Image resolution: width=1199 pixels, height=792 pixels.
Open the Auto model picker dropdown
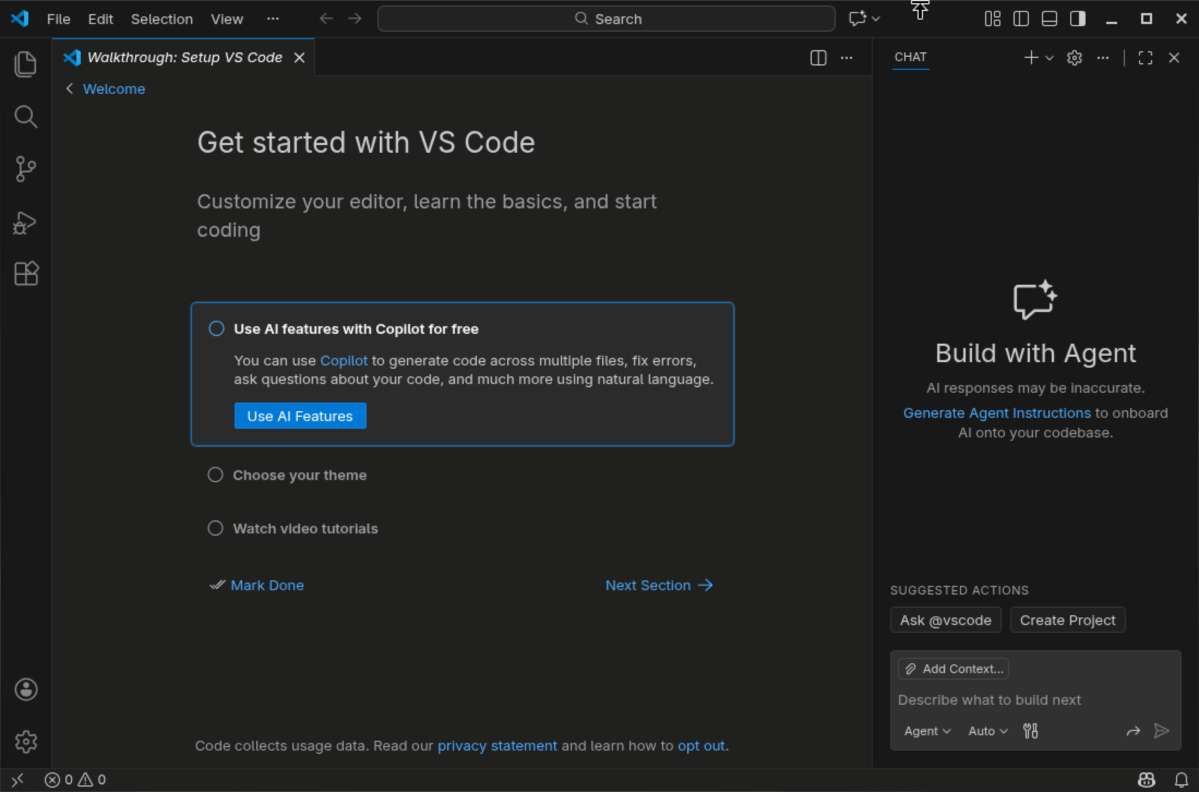tap(987, 731)
